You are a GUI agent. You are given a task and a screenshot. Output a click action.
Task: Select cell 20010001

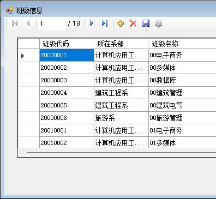coord(67,130)
